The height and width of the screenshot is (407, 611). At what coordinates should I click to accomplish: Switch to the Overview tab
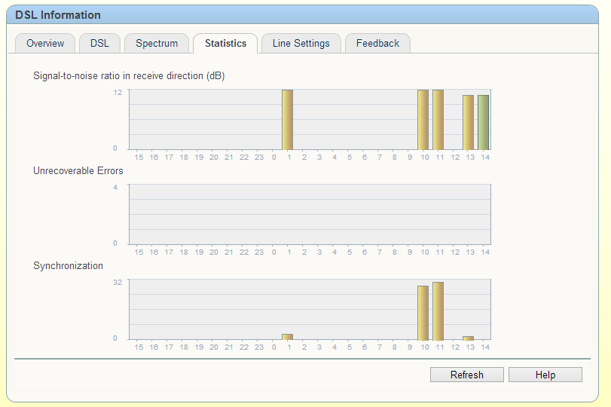(x=45, y=43)
